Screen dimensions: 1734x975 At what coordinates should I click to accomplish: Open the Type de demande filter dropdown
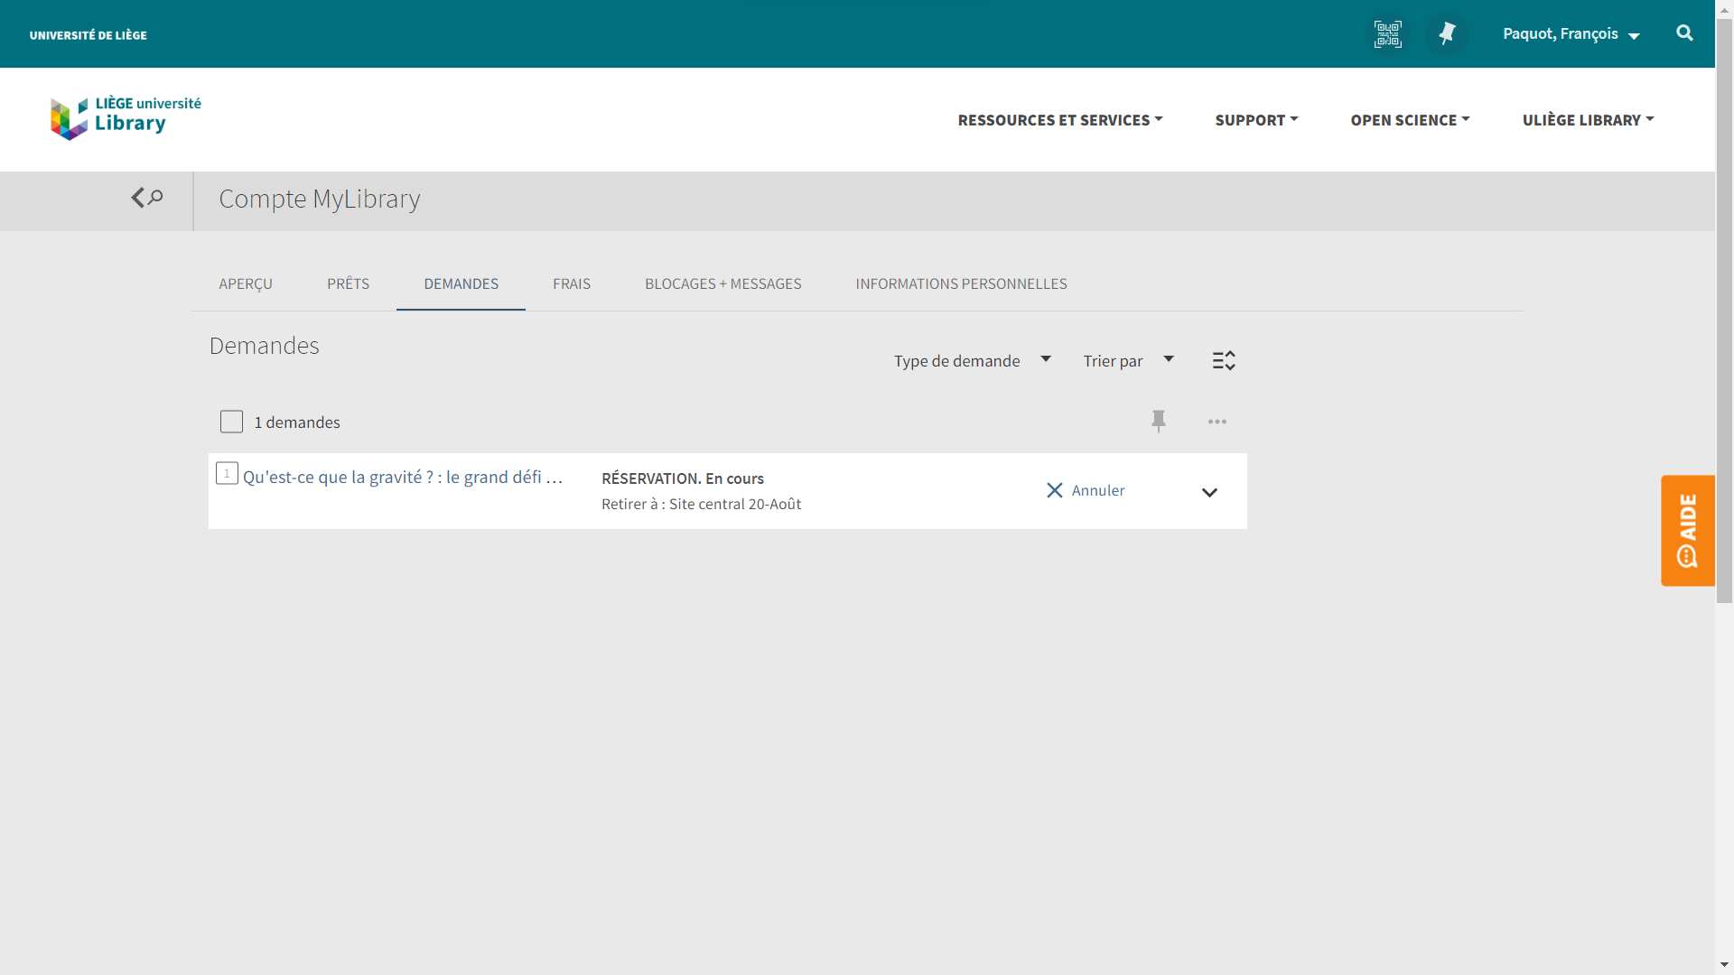(973, 360)
